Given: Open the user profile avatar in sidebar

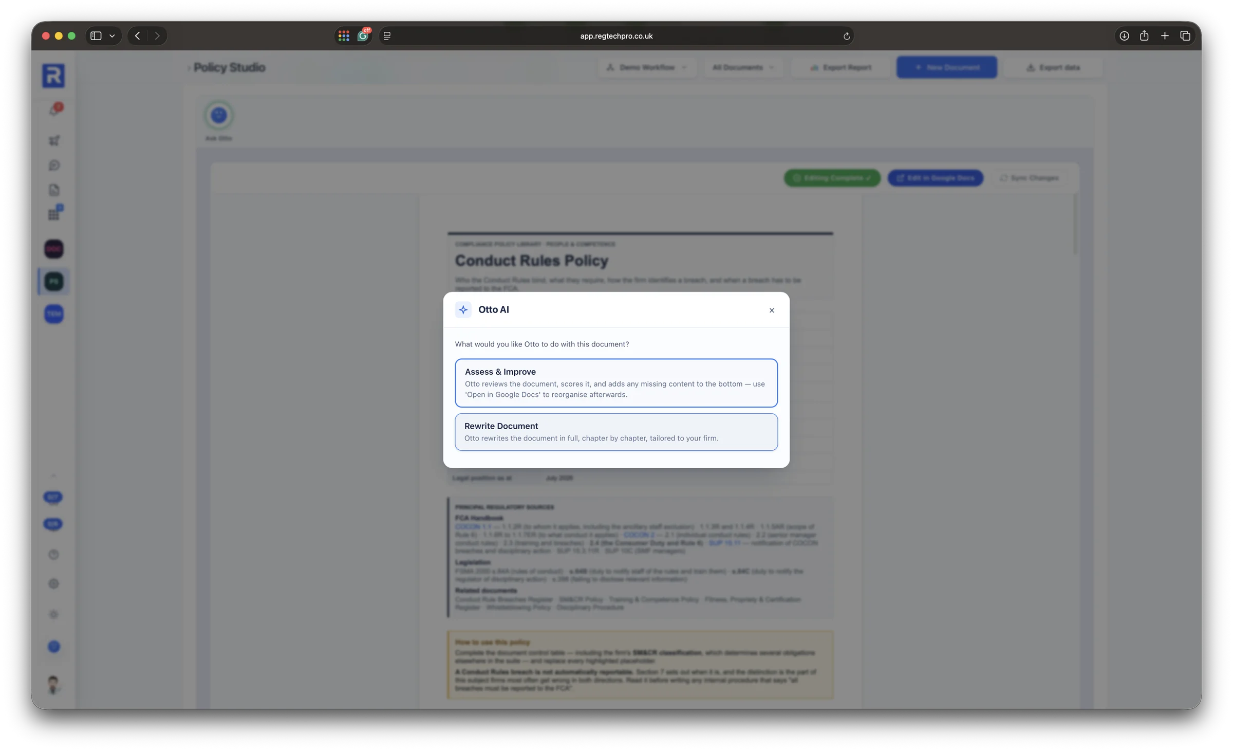Looking at the screenshot, I should pyautogui.click(x=53, y=685).
